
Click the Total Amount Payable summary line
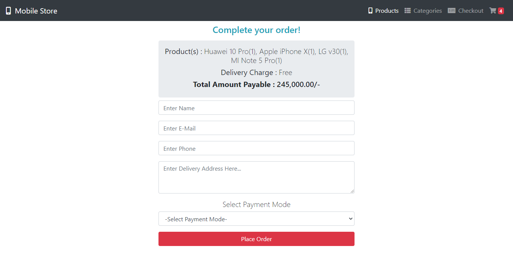coord(256,84)
